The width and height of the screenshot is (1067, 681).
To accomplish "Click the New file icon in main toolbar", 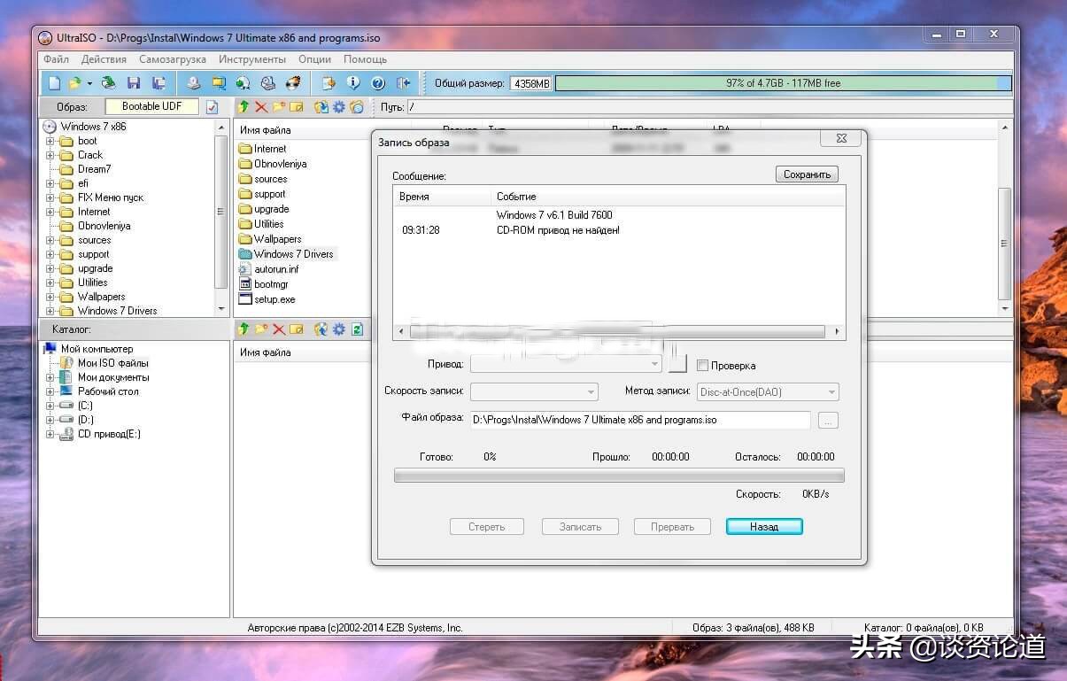I will pyautogui.click(x=54, y=83).
